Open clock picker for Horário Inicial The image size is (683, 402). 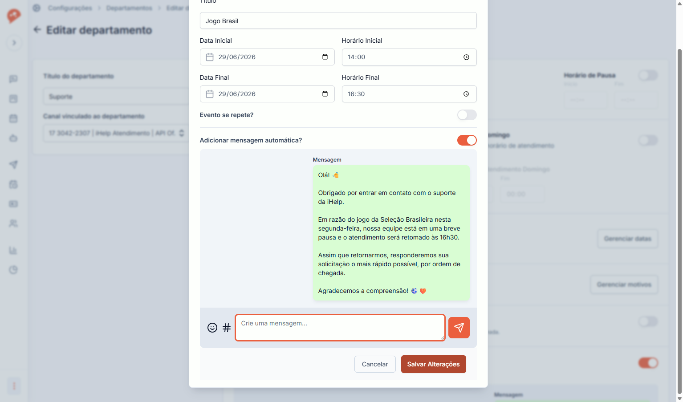[x=466, y=57]
